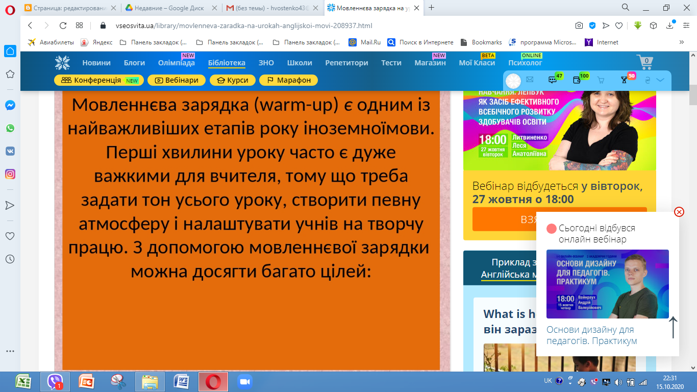Switch to the Gmail (без темы) tab

coord(273,8)
